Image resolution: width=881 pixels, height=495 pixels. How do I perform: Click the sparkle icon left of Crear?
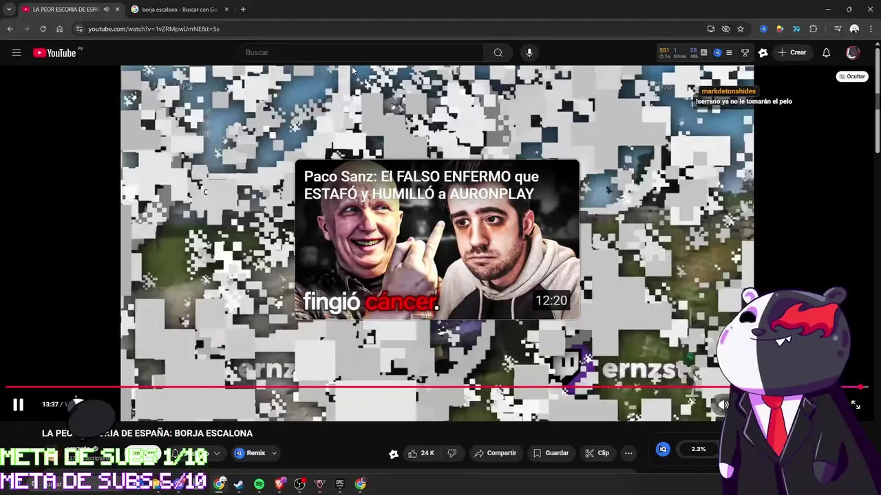click(763, 52)
